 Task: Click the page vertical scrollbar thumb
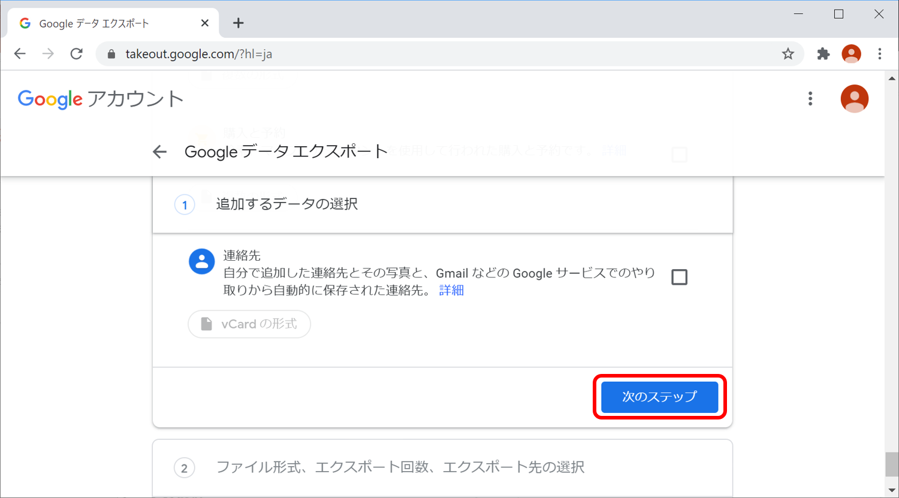point(892,464)
